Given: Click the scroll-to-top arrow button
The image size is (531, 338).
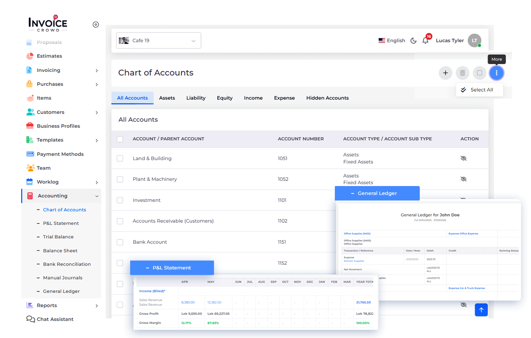Looking at the screenshot, I should pos(481,310).
